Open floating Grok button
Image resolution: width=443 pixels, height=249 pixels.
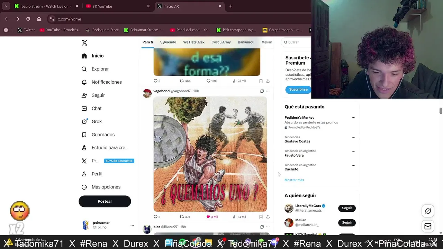[x=428, y=211]
